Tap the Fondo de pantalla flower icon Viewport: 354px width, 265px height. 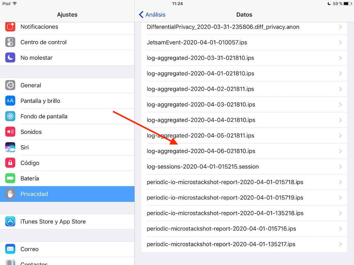[x=10, y=116]
